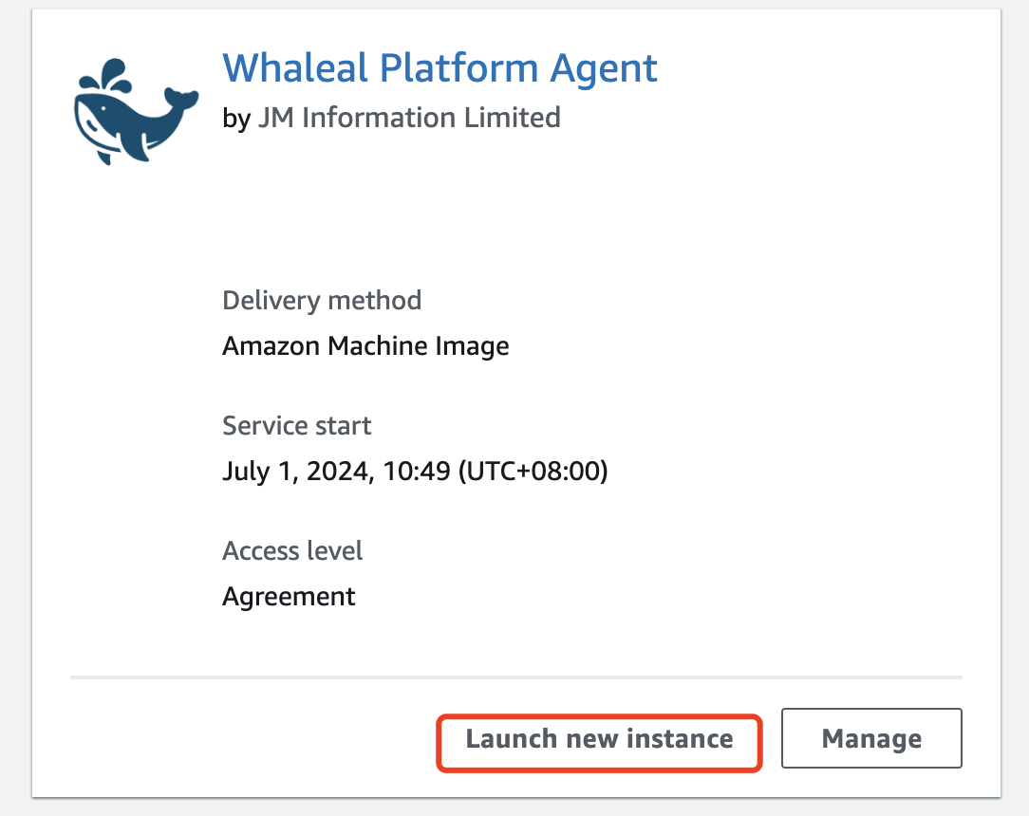Click the Access level label

pyautogui.click(x=292, y=551)
